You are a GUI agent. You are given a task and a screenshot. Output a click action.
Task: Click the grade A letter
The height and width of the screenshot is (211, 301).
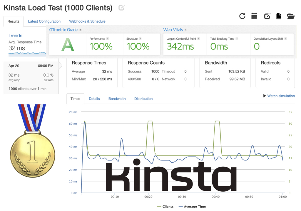68,45
